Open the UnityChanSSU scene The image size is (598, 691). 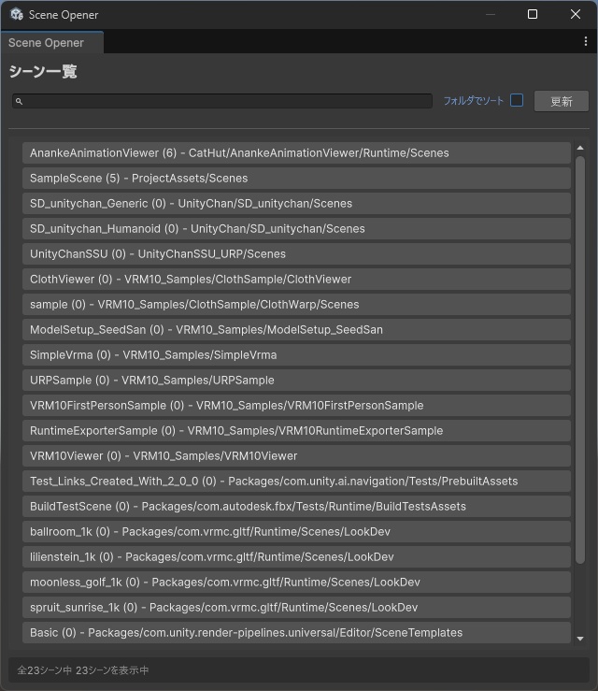(296, 253)
